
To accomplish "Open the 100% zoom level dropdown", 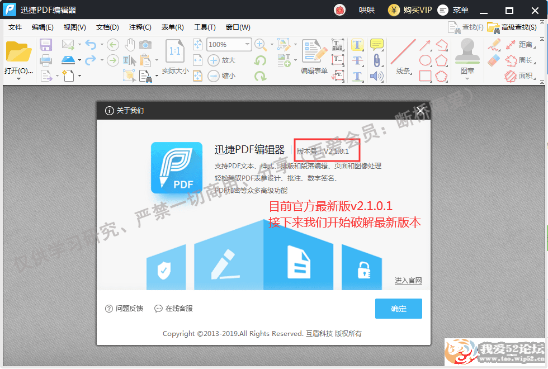I will [x=247, y=44].
